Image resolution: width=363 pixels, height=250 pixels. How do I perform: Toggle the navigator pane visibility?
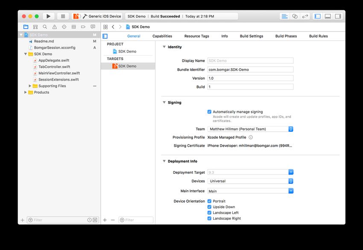pyautogui.click(x=318, y=16)
